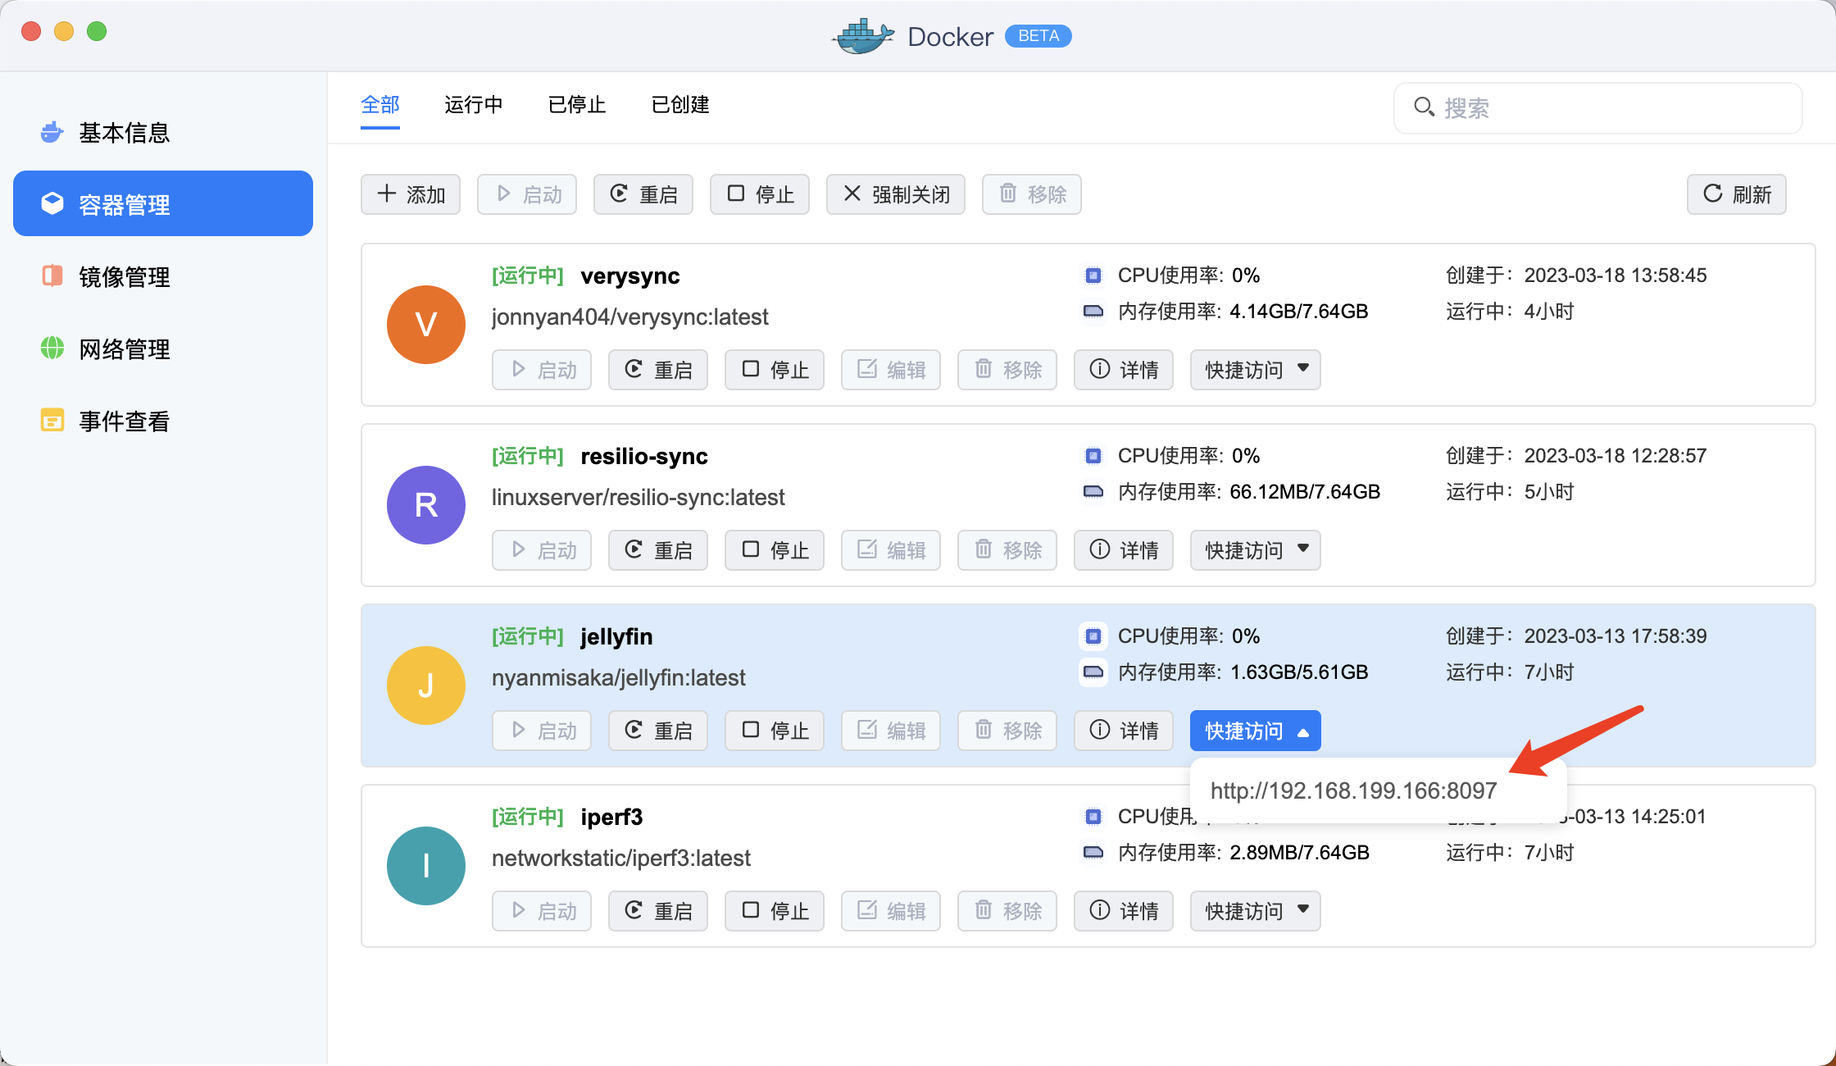Open the 基本信息 sidebar section
Screen dimensions: 1836x1066
(162, 132)
